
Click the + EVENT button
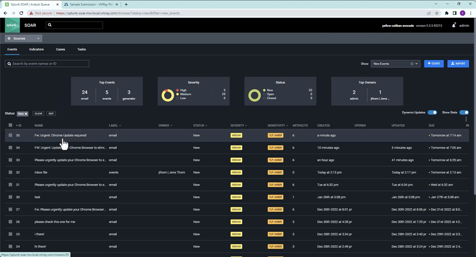[x=434, y=64]
